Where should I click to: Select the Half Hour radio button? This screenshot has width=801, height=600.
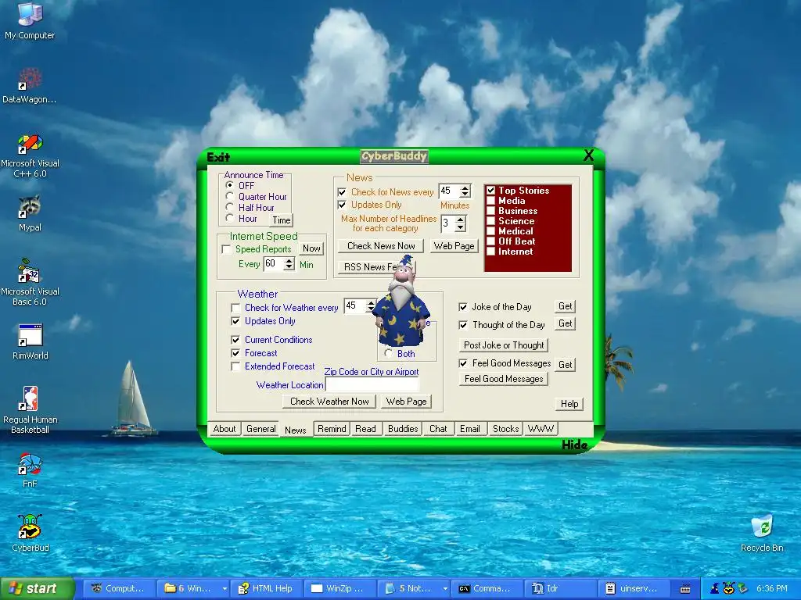tap(229, 207)
